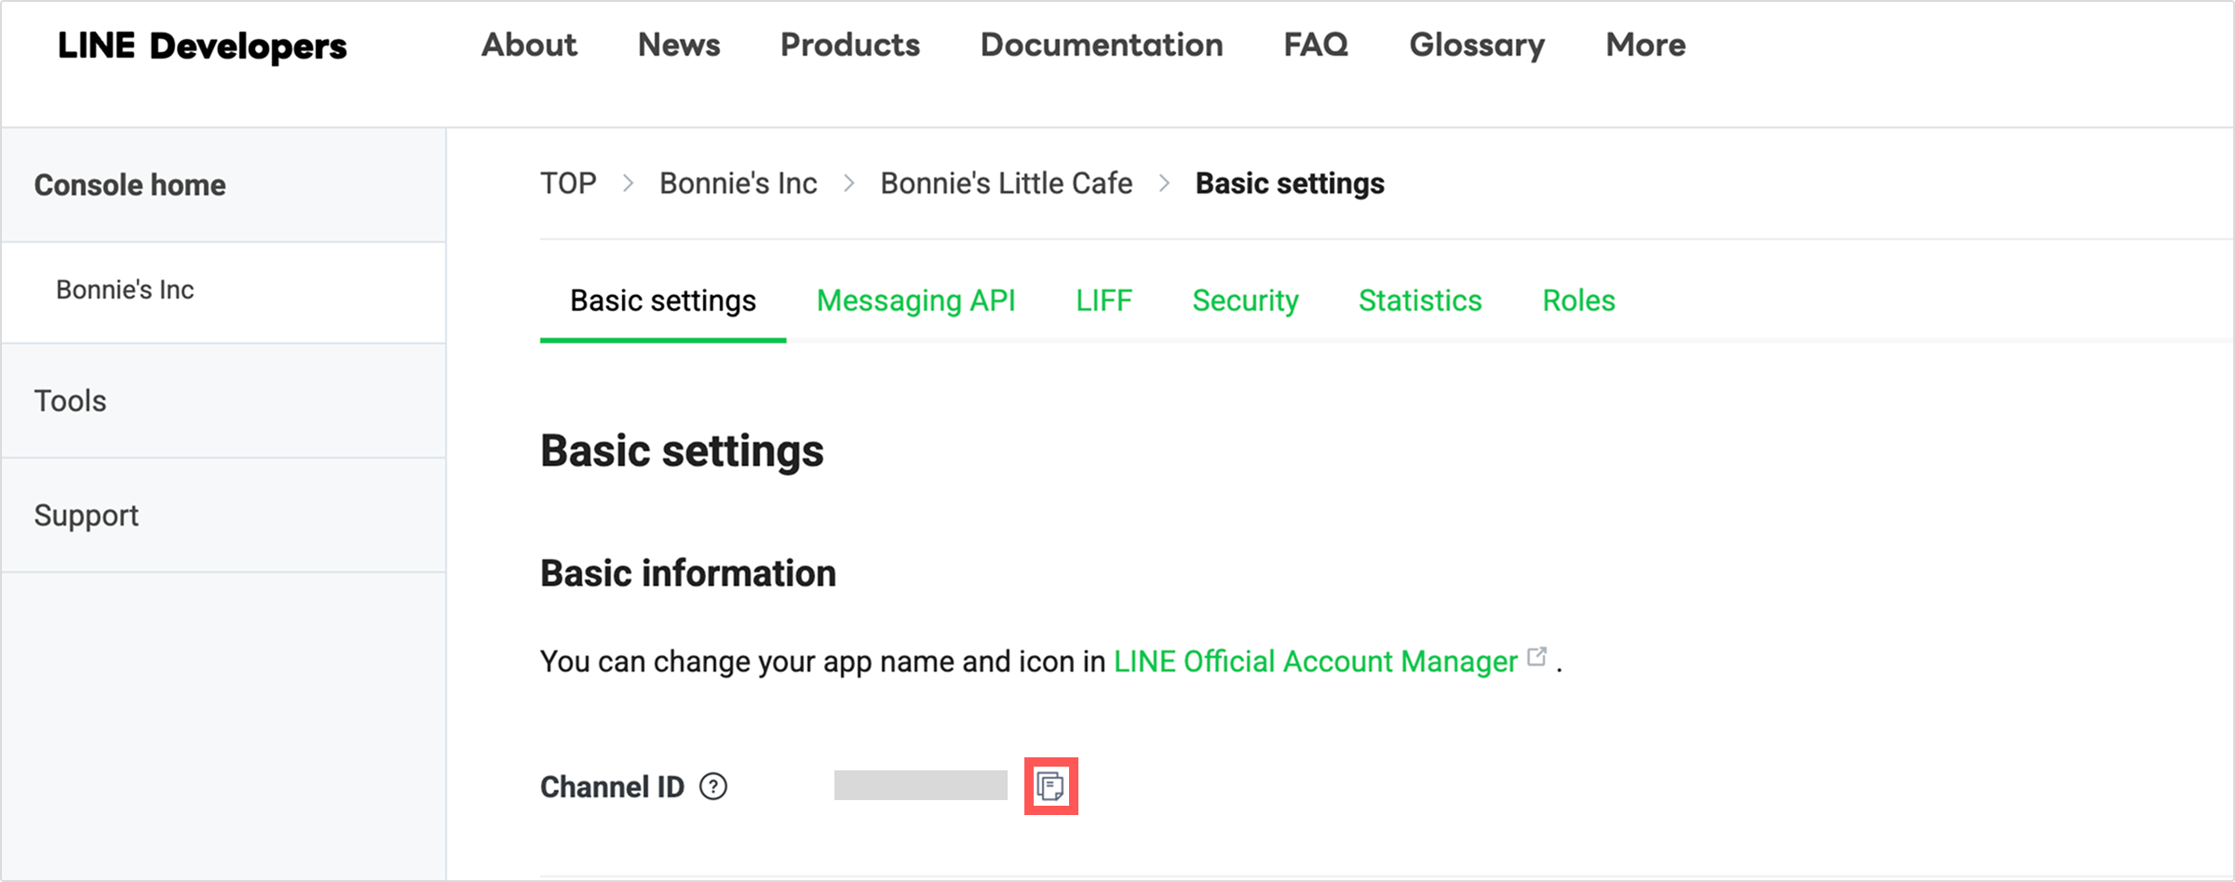The height and width of the screenshot is (882, 2235).
Task: Switch to the LIFF tab
Action: 1104,301
